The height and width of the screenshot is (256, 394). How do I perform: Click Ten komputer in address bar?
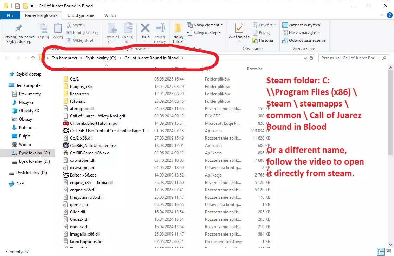[65, 58]
